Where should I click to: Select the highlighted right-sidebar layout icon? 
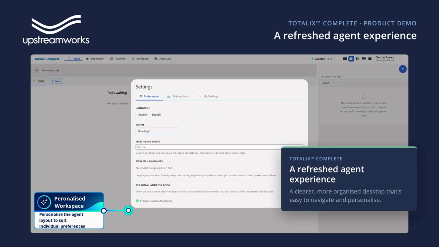tap(351, 59)
